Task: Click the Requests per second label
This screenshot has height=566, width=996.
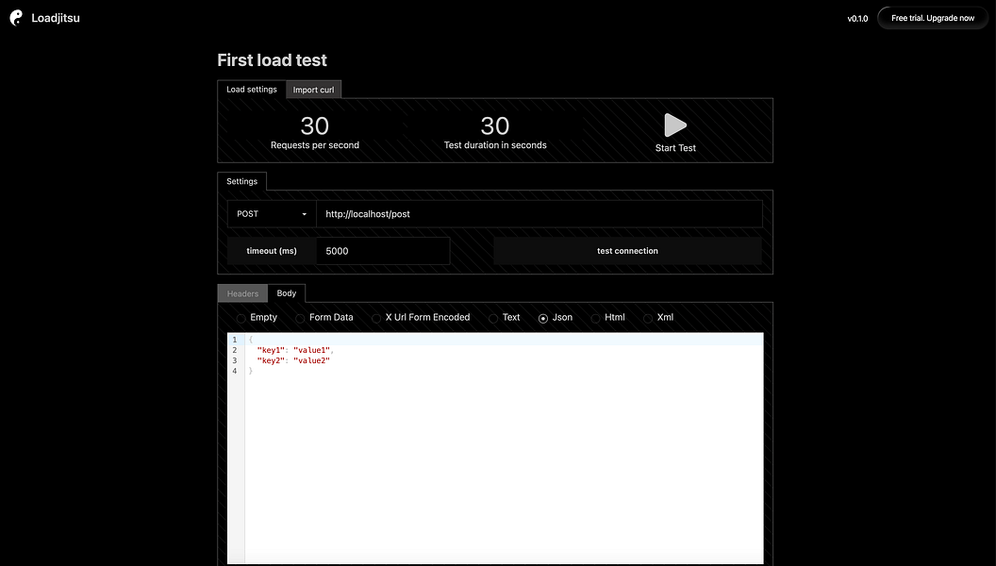Action: tap(315, 145)
